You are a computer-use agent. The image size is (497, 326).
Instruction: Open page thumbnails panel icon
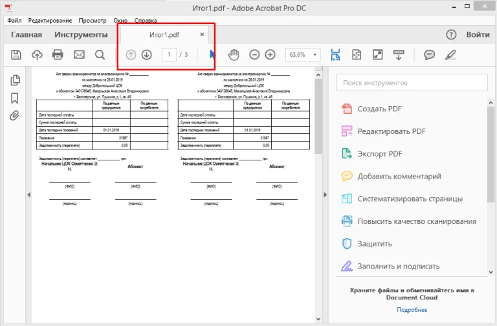(x=15, y=80)
